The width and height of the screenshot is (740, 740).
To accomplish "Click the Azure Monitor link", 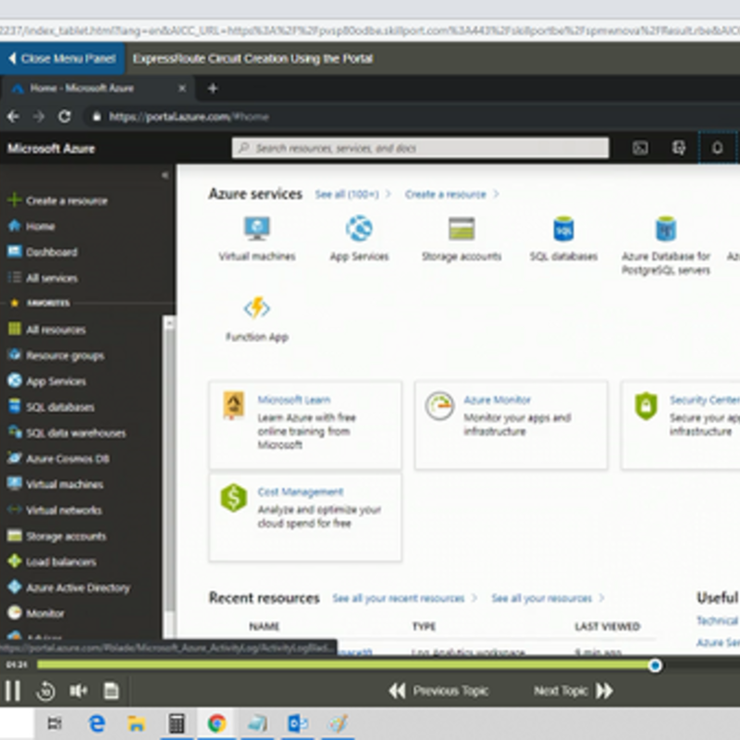I will click(497, 401).
